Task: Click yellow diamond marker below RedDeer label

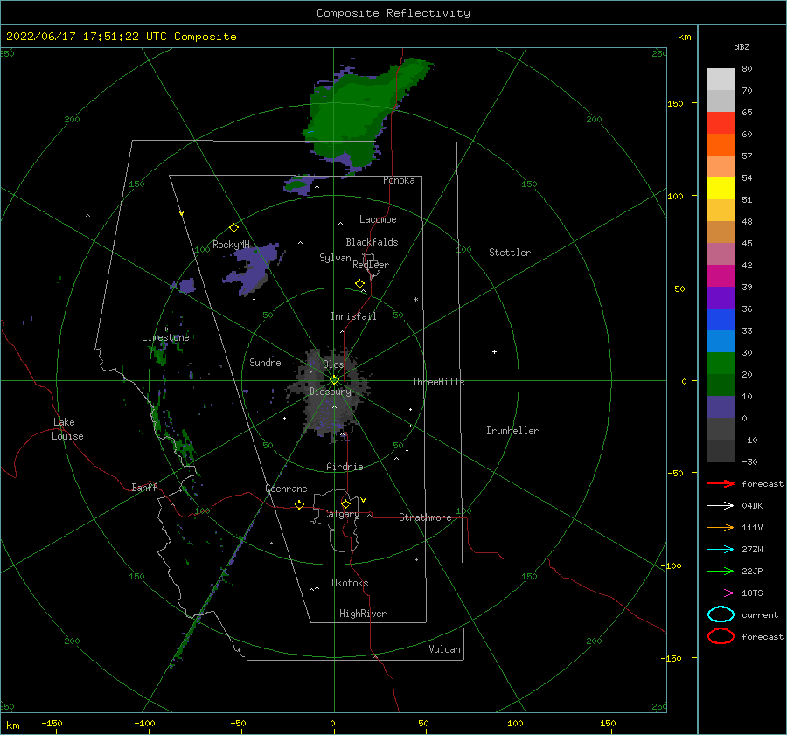Action: pos(360,284)
